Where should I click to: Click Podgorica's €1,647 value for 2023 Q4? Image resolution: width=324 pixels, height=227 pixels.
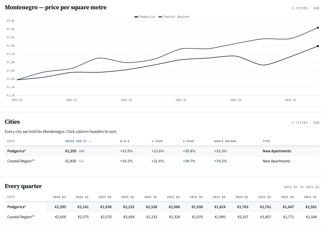click(288, 207)
